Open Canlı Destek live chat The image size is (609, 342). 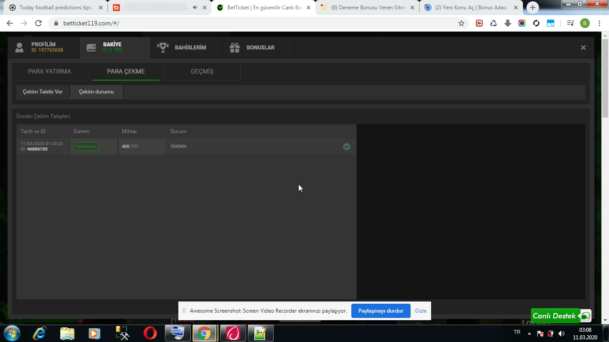(560, 316)
